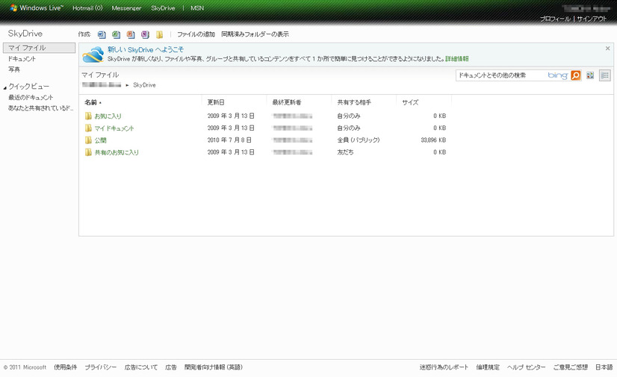
Task: Open 迷惑行為のレポート footer link
Action: click(x=444, y=367)
